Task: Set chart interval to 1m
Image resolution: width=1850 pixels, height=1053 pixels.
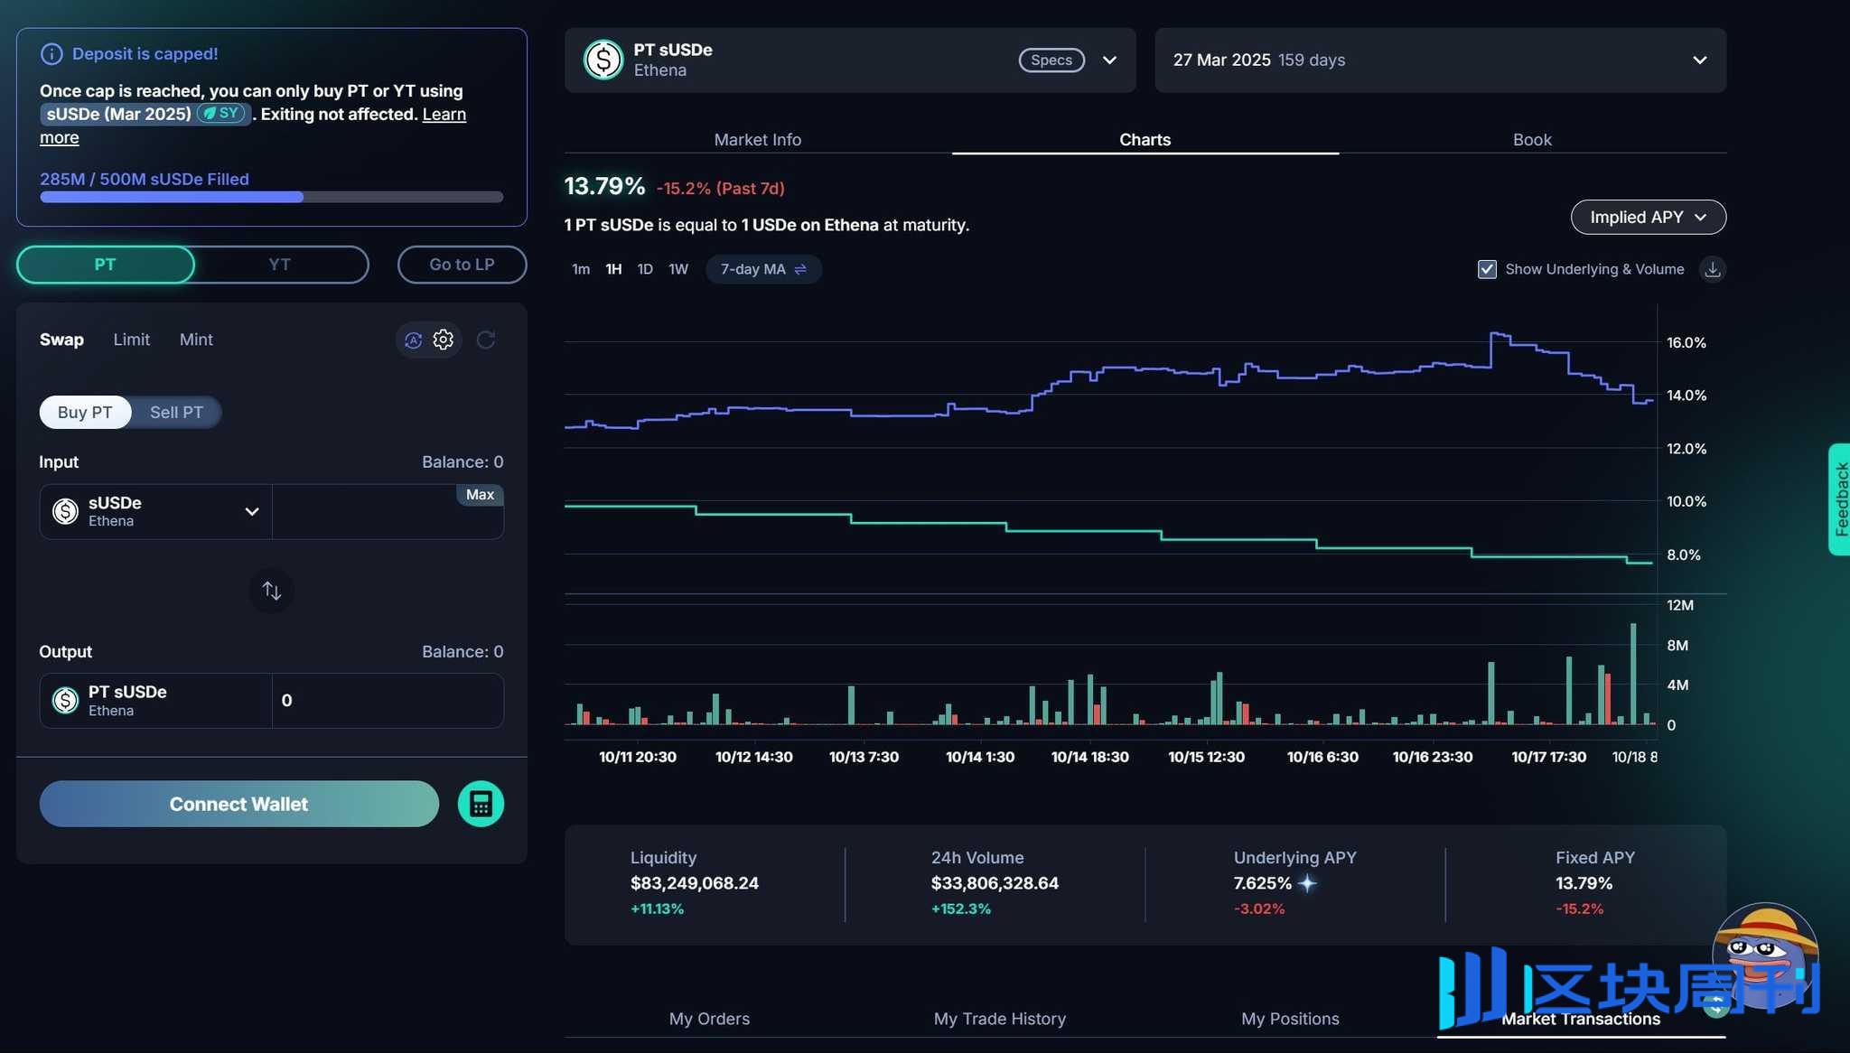Action: click(581, 269)
